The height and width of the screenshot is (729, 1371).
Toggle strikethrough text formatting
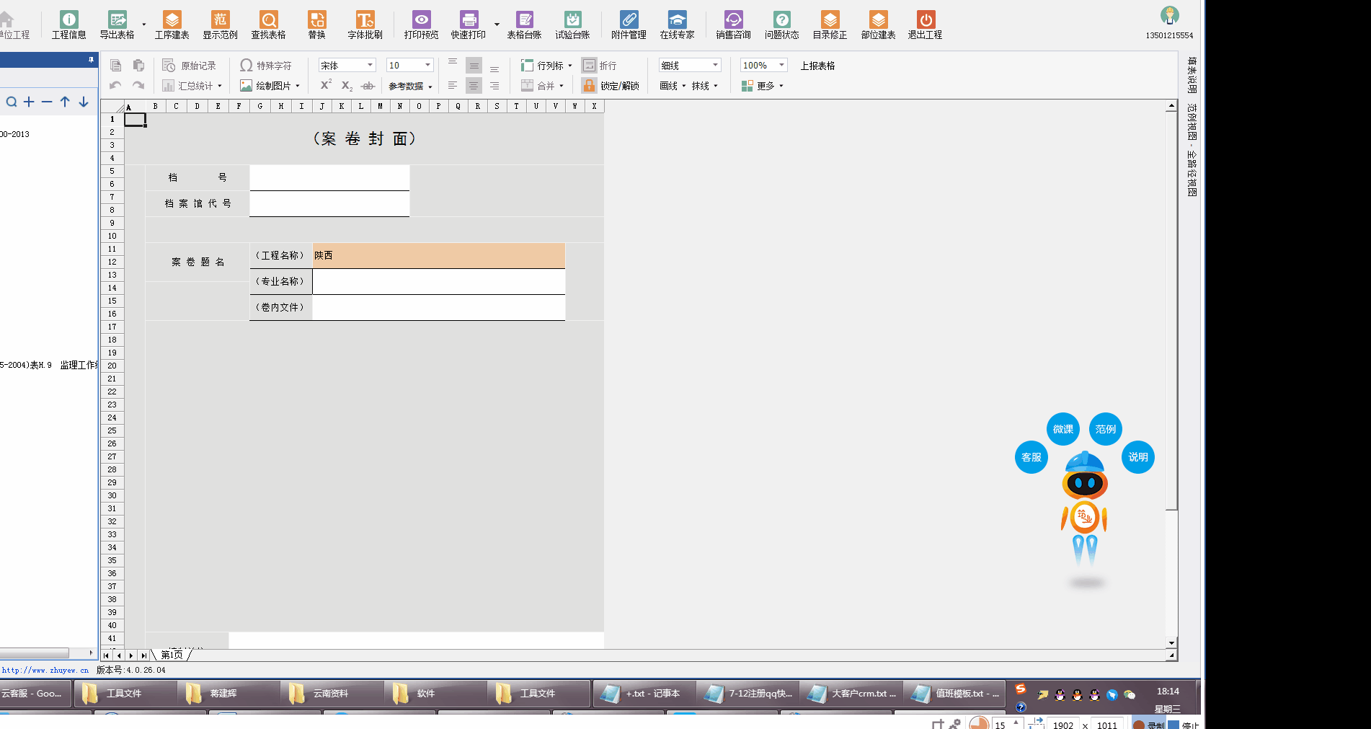(x=368, y=86)
